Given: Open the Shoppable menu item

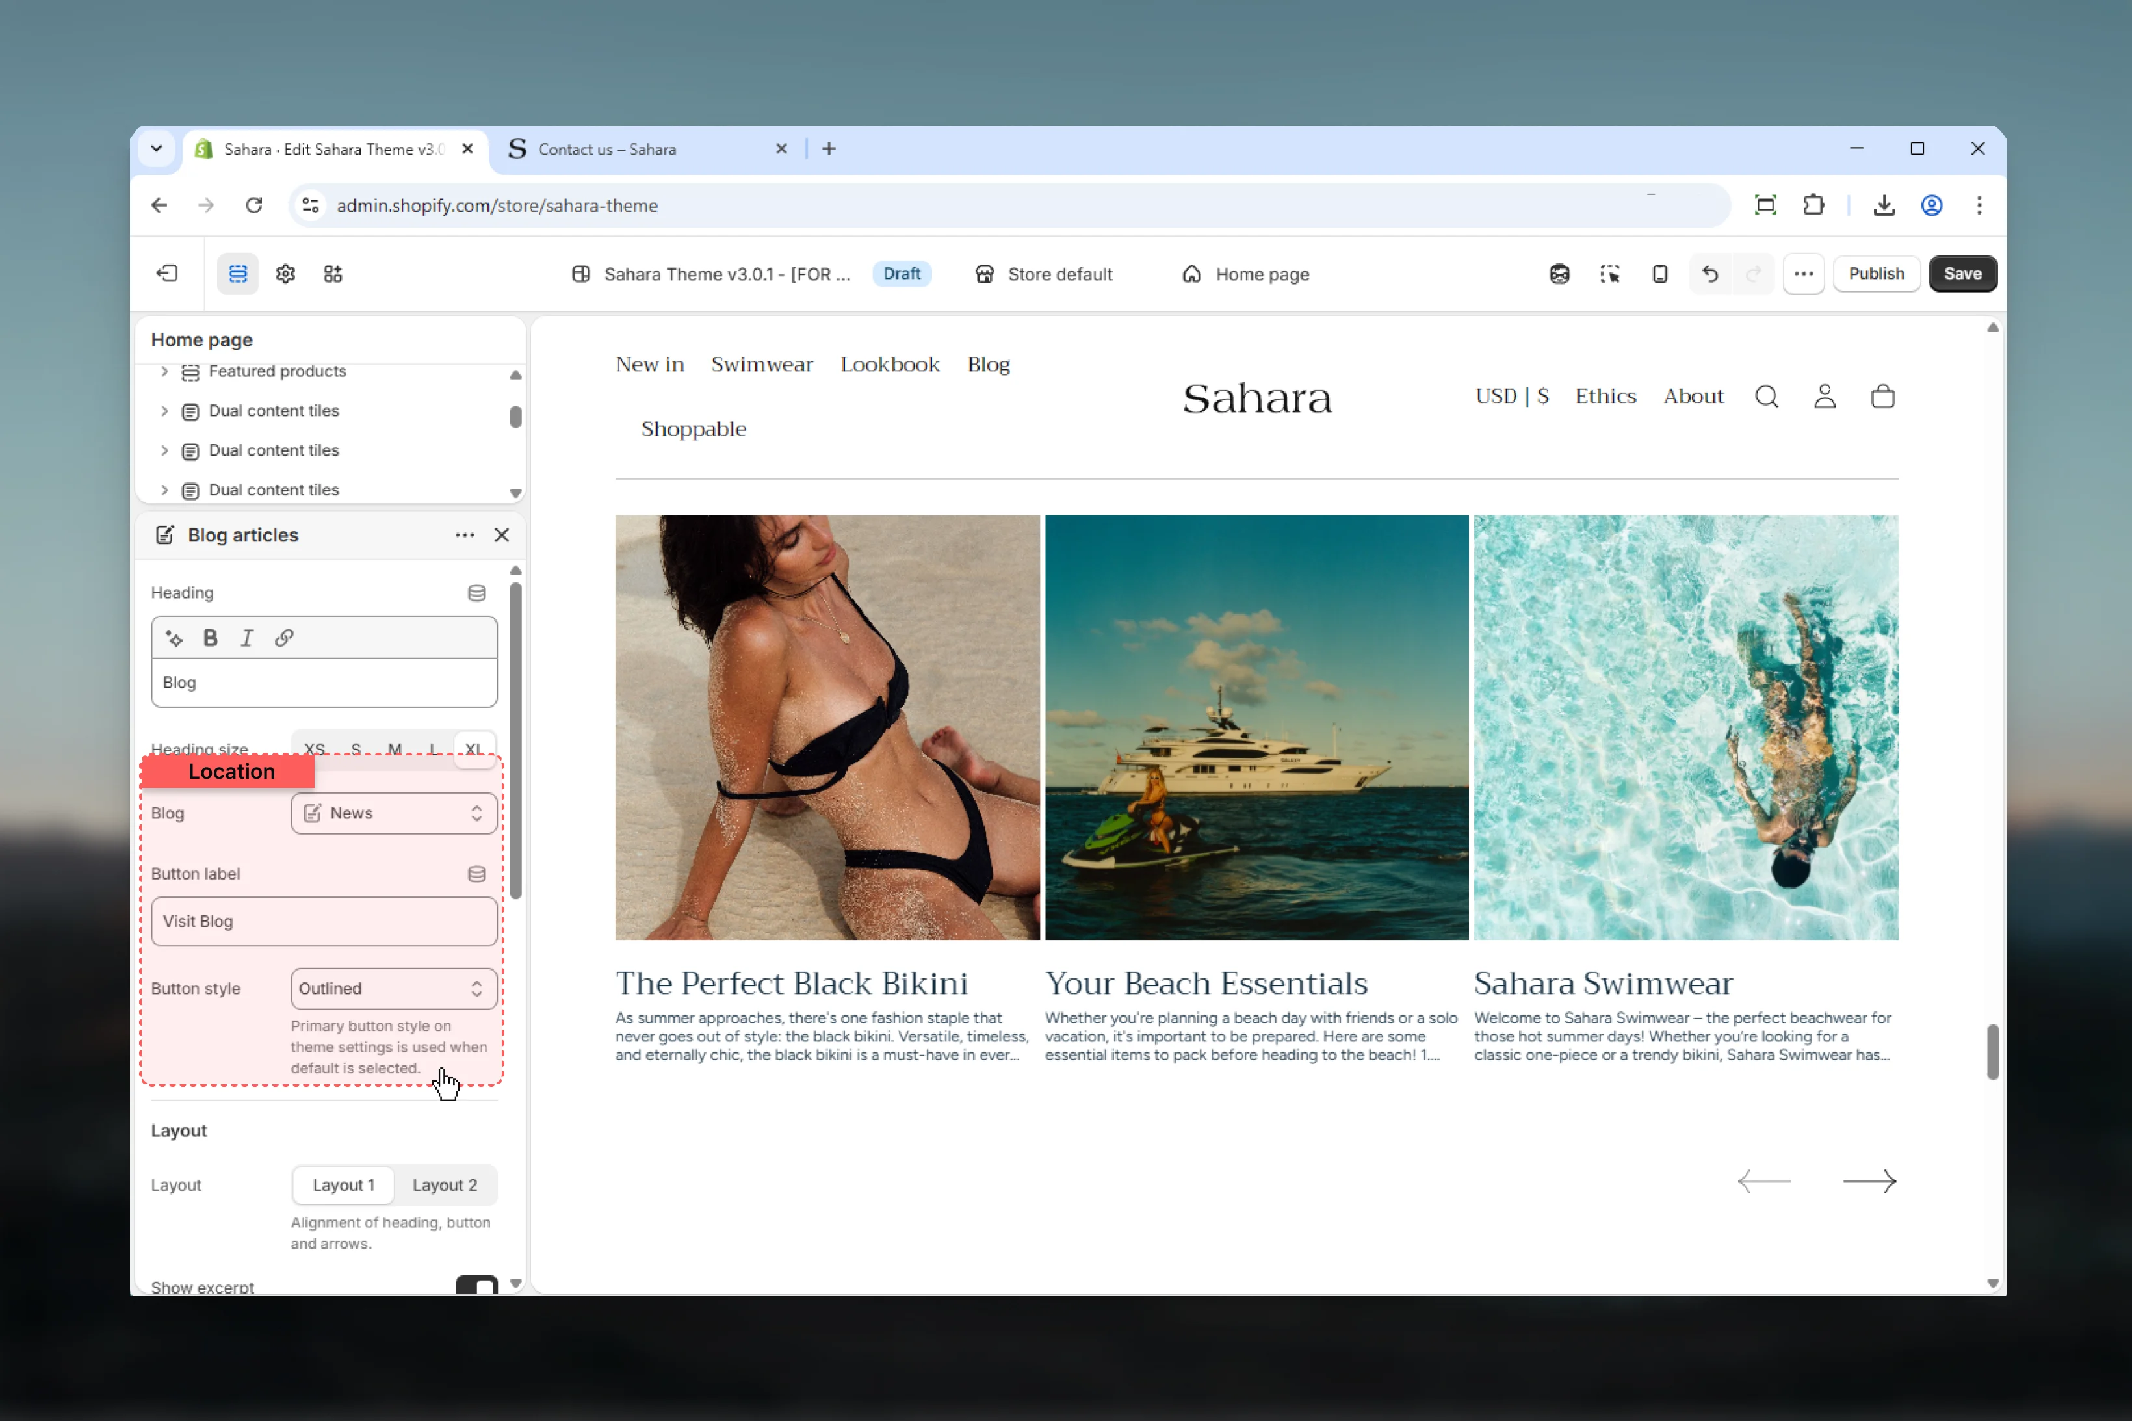Looking at the screenshot, I should (694, 428).
